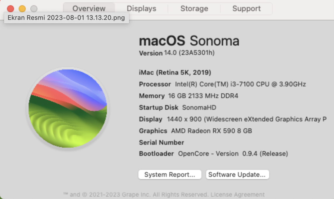Screen dimensions: 334x199
Task: Select the iMac (Retina 5K, 2019) text
Action: (x=175, y=73)
